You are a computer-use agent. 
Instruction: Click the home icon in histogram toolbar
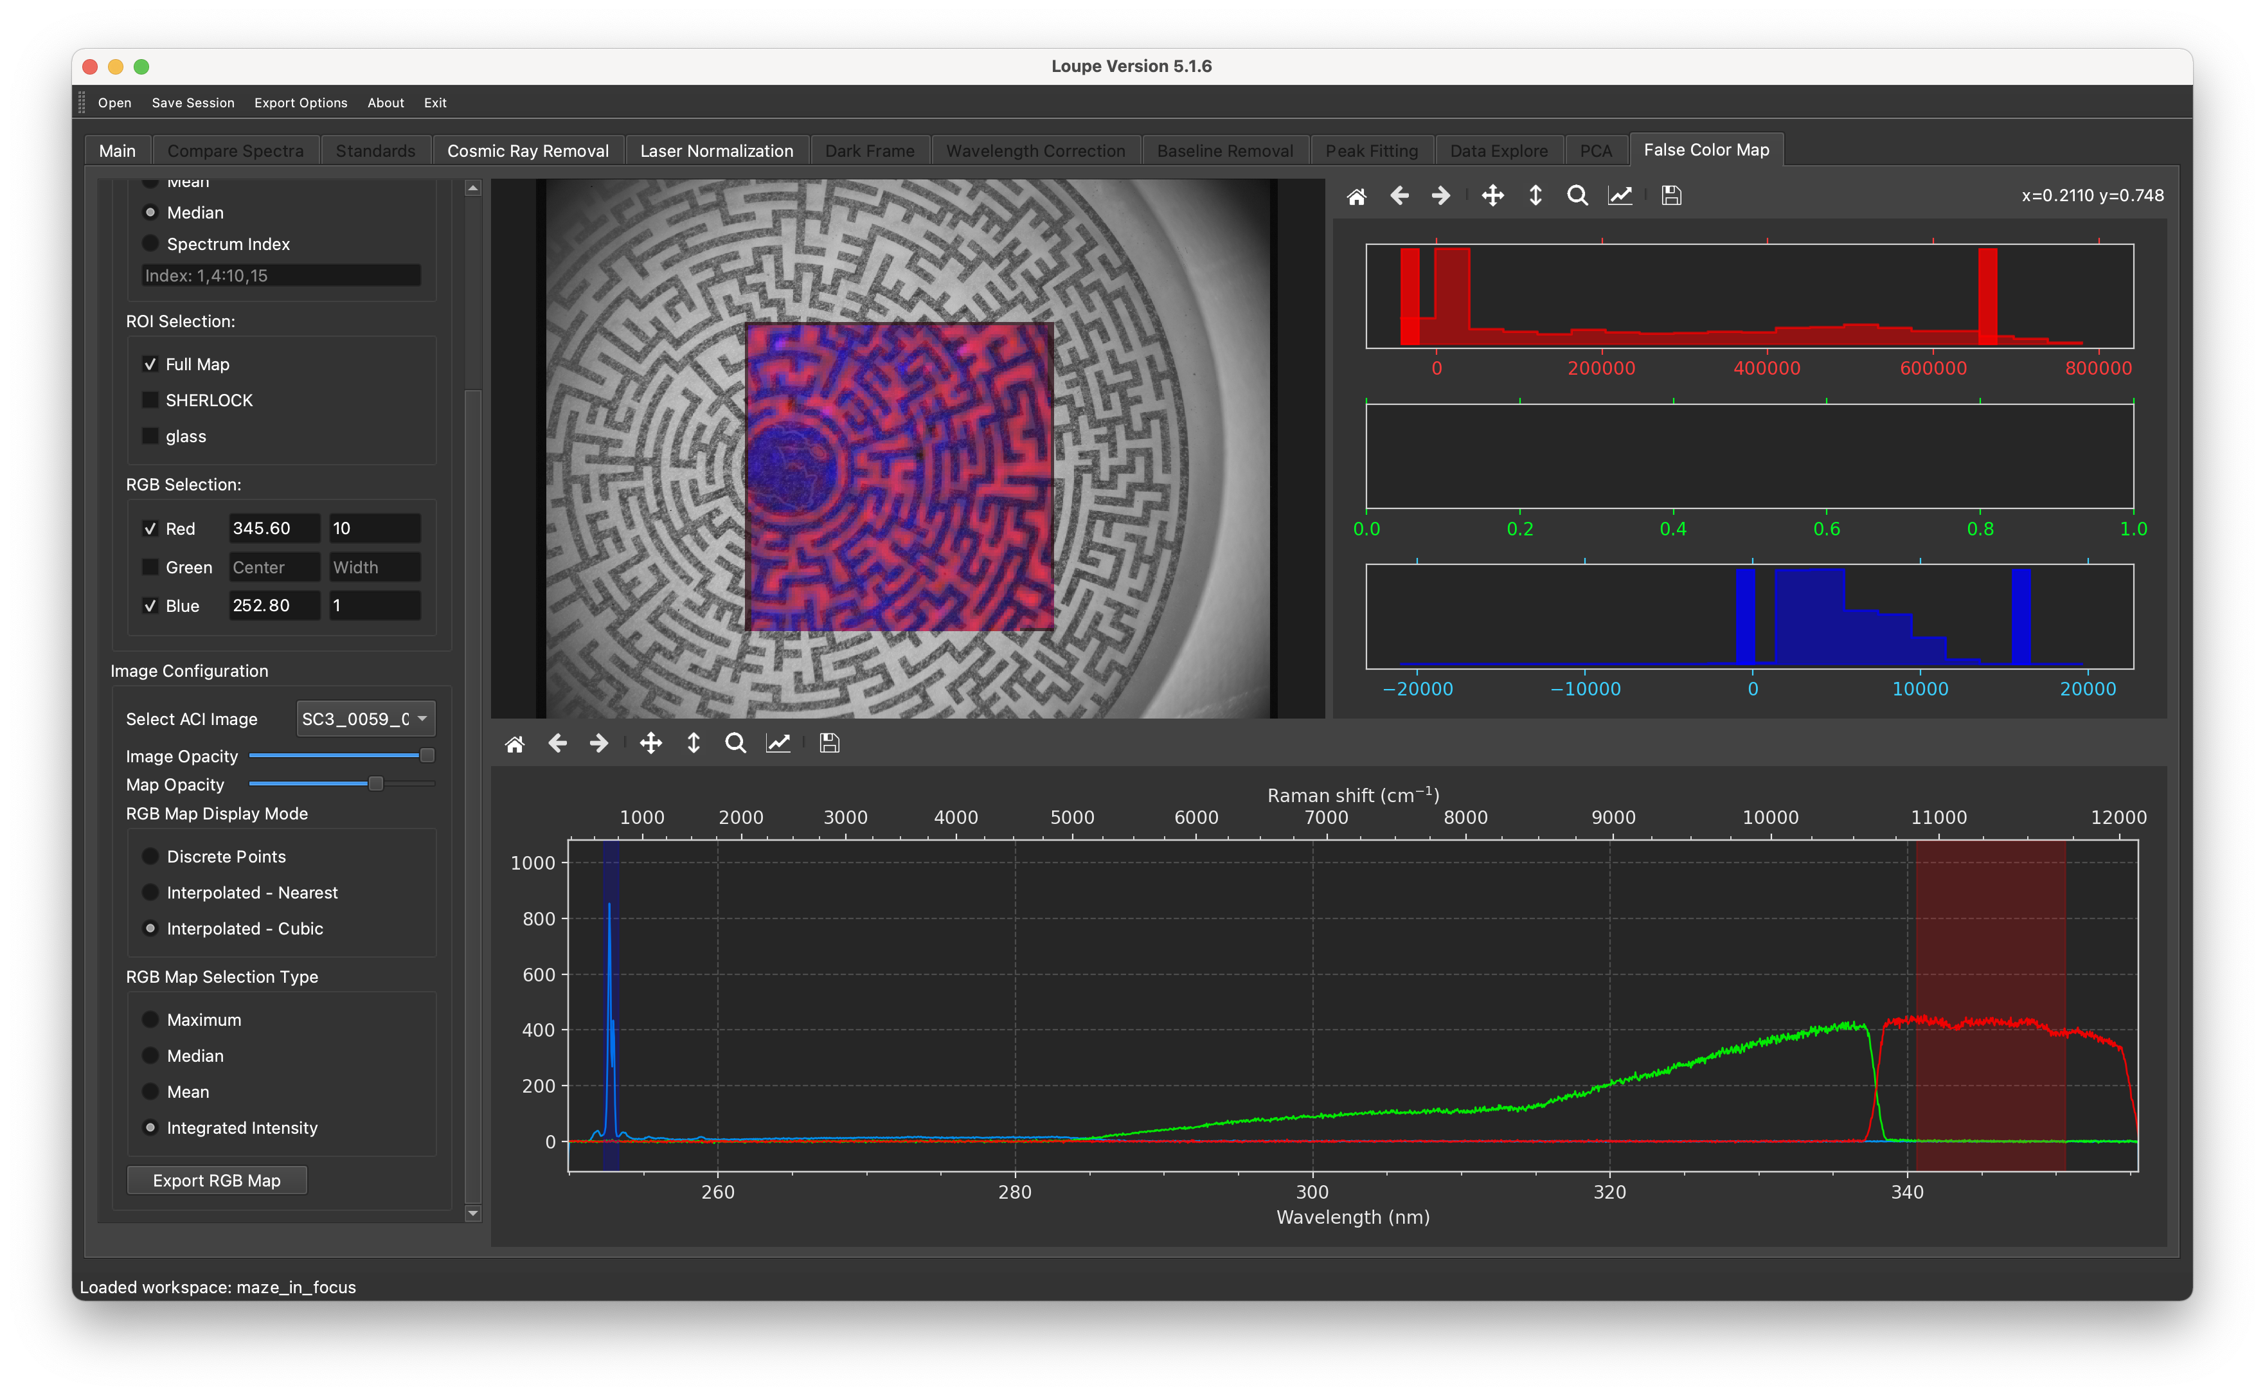(x=1356, y=196)
